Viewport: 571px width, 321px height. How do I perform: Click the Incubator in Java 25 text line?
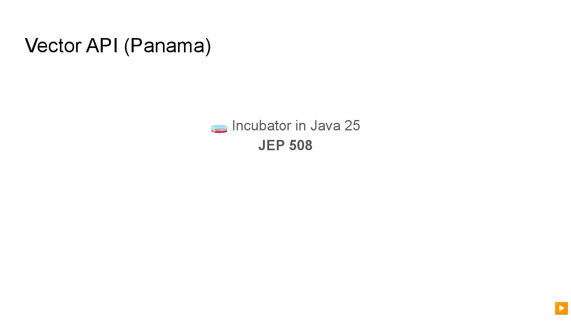click(296, 126)
